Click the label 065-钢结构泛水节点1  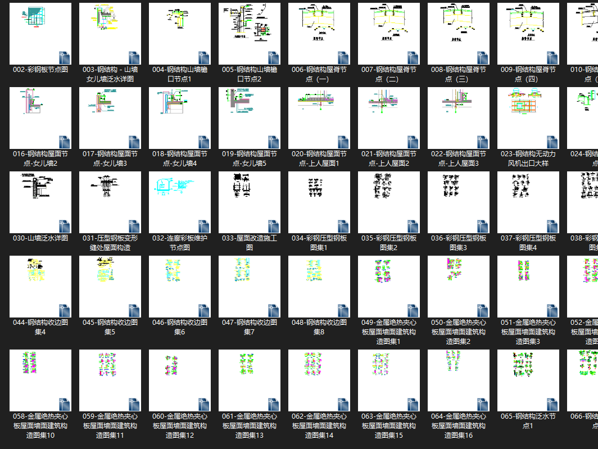528,421
